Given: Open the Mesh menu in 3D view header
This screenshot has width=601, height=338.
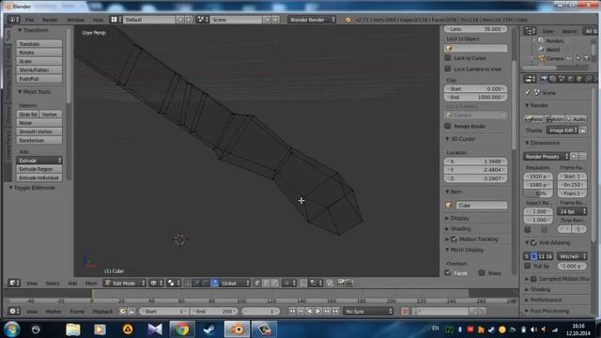Looking at the screenshot, I should (x=91, y=284).
